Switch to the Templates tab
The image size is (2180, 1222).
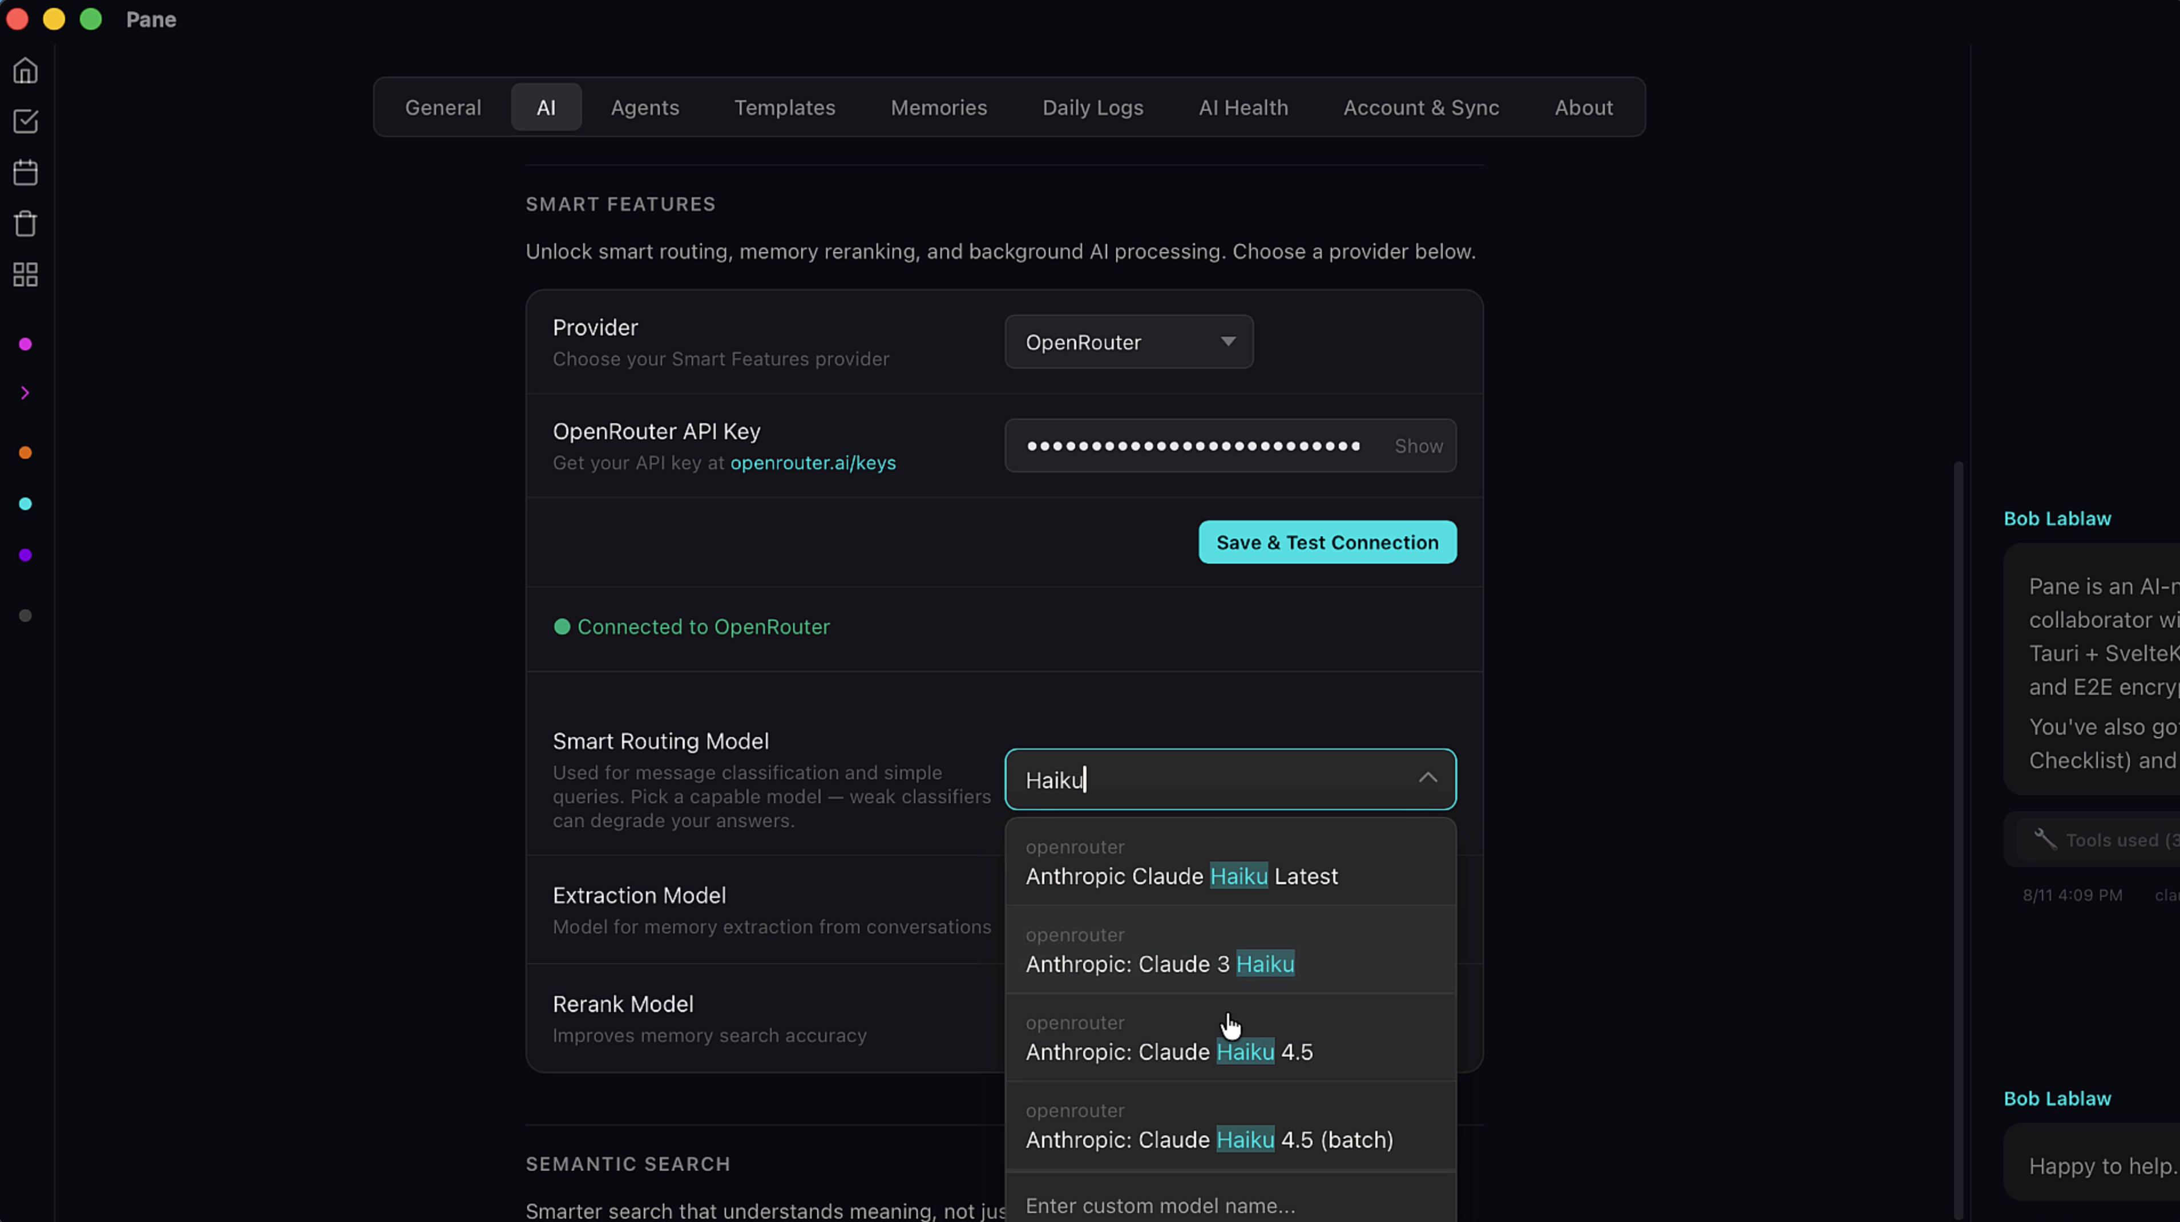tap(785, 107)
